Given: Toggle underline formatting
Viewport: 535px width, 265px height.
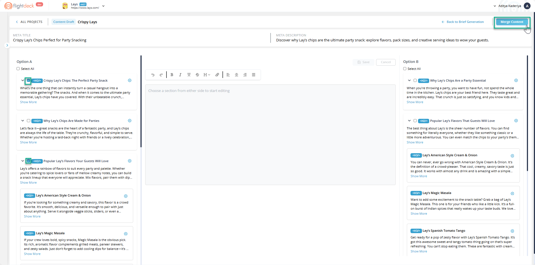Looking at the screenshot, I should [189, 75].
